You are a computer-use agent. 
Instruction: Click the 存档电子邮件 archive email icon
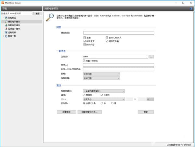pyautogui.click(x=6, y=25)
